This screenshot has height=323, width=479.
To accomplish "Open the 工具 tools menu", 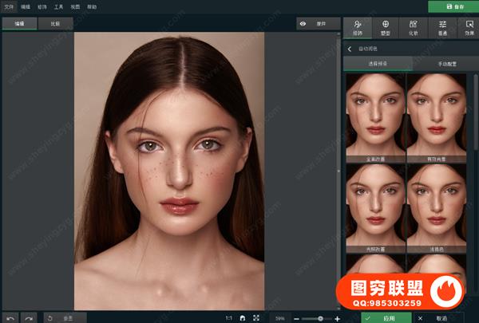I will [59, 6].
